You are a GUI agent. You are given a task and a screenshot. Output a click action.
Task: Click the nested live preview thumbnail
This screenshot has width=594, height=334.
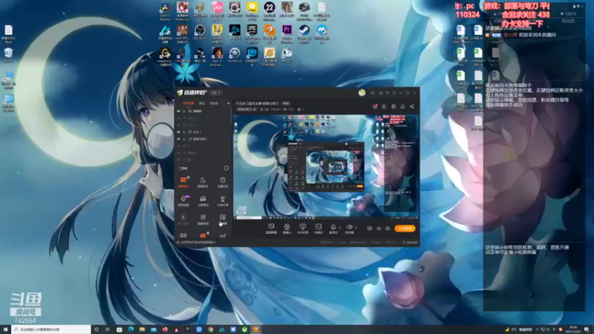[326, 166]
